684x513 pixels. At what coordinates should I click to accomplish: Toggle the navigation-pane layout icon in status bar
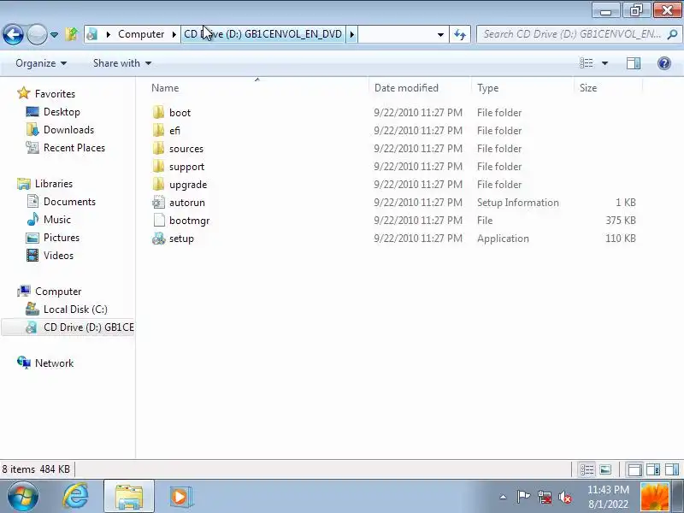(x=634, y=469)
